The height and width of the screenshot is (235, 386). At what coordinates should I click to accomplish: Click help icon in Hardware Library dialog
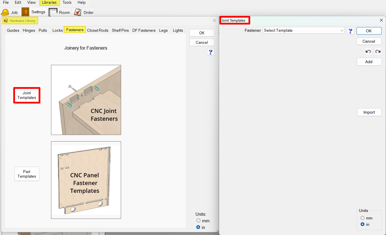(x=211, y=52)
